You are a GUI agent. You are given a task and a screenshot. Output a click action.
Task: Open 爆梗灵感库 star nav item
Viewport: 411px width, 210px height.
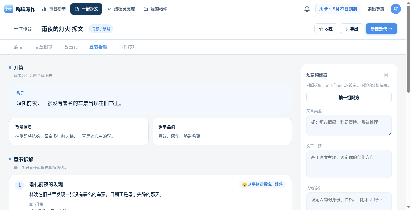[121, 9]
